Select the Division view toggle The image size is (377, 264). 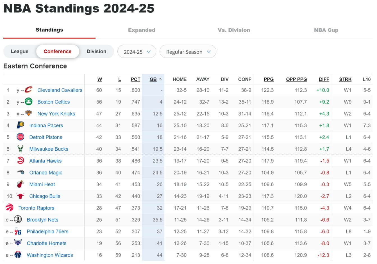96,51
